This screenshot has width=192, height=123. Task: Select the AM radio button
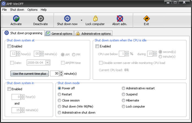coord(63,54)
